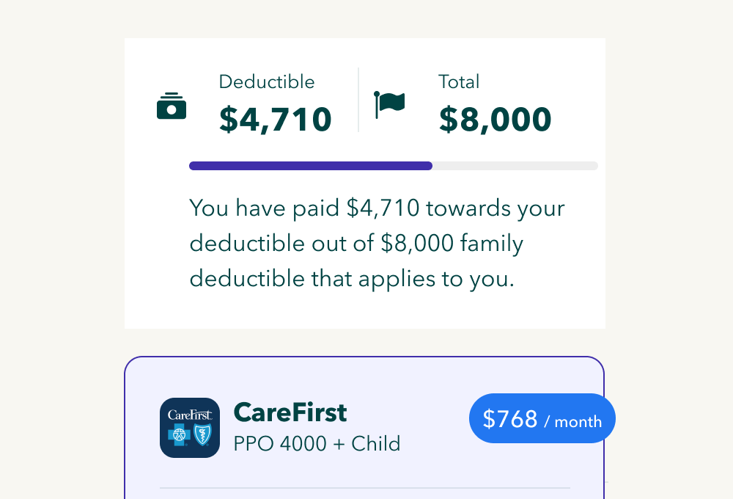Select the Total label
This screenshot has width=733, height=499.
click(459, 82)
